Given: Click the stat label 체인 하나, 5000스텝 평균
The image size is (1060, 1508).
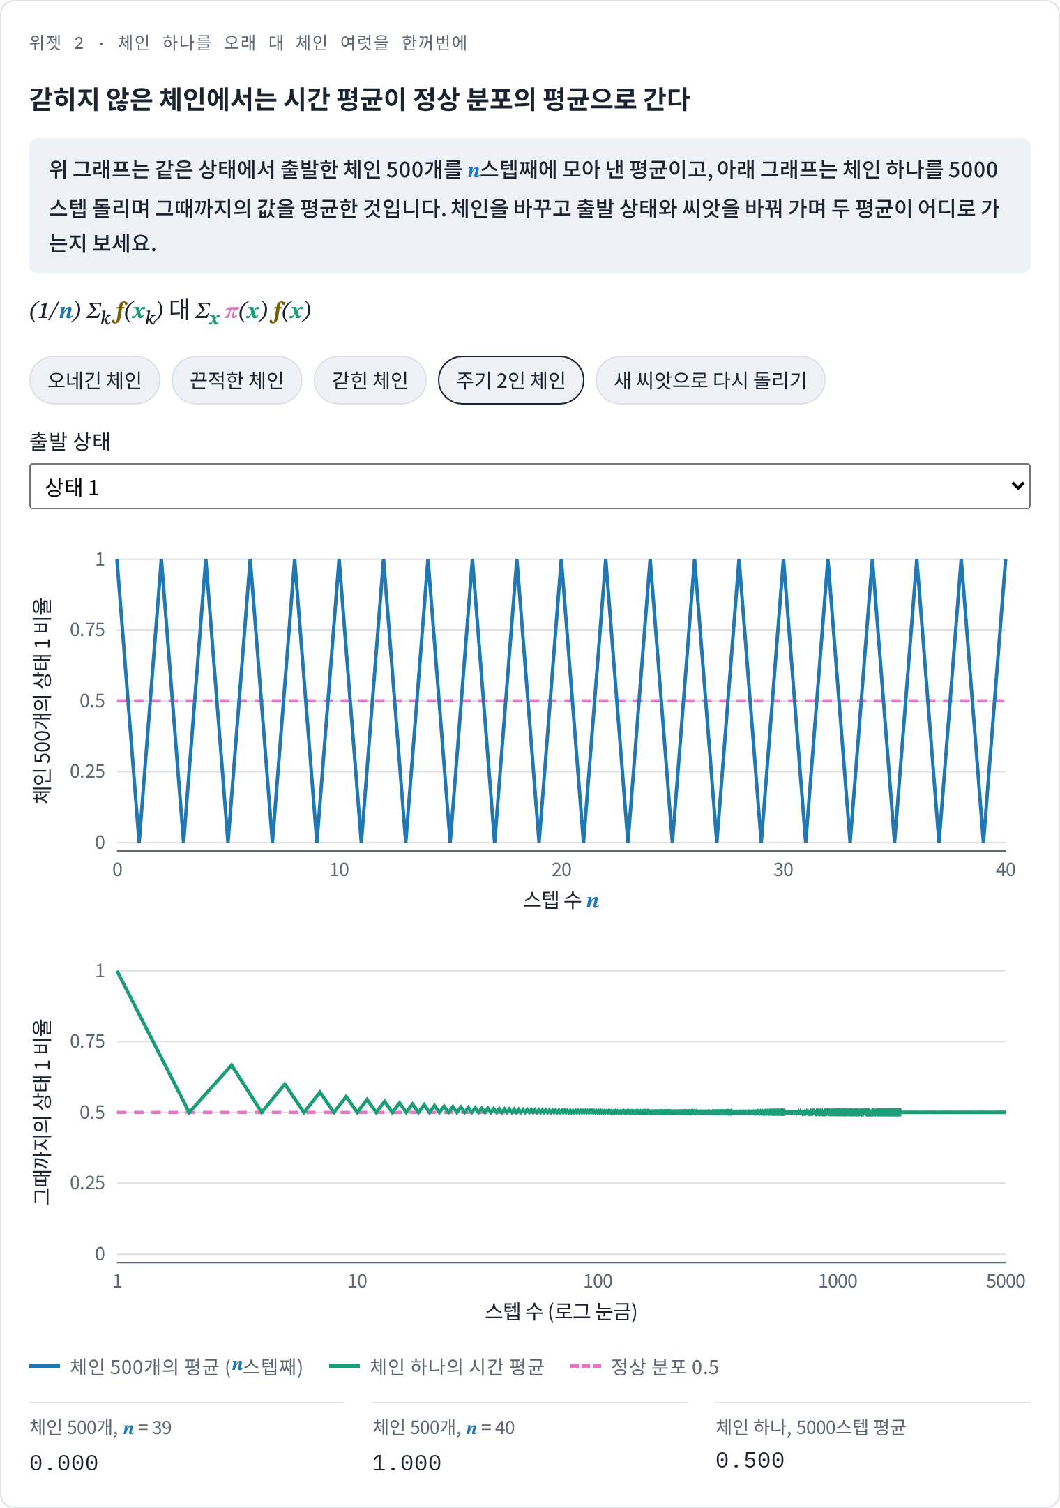Looking at the screenshot, I should 811,1427.
